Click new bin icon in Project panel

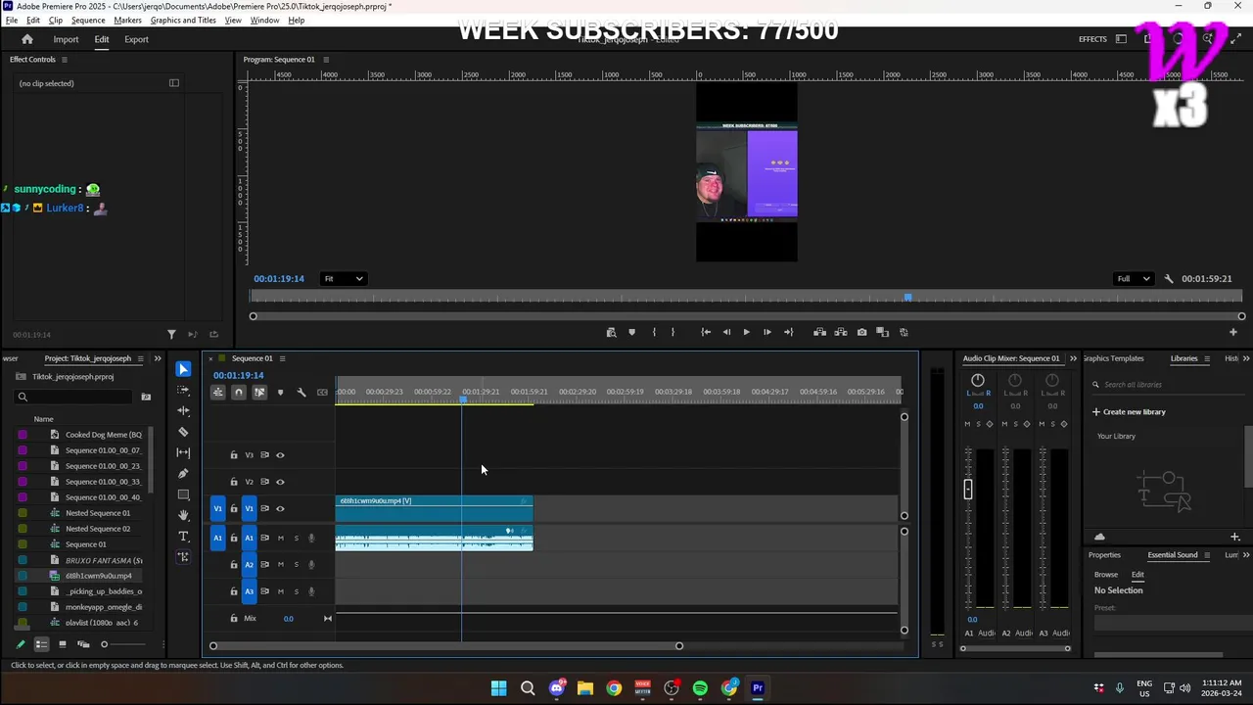pos(146,397)
